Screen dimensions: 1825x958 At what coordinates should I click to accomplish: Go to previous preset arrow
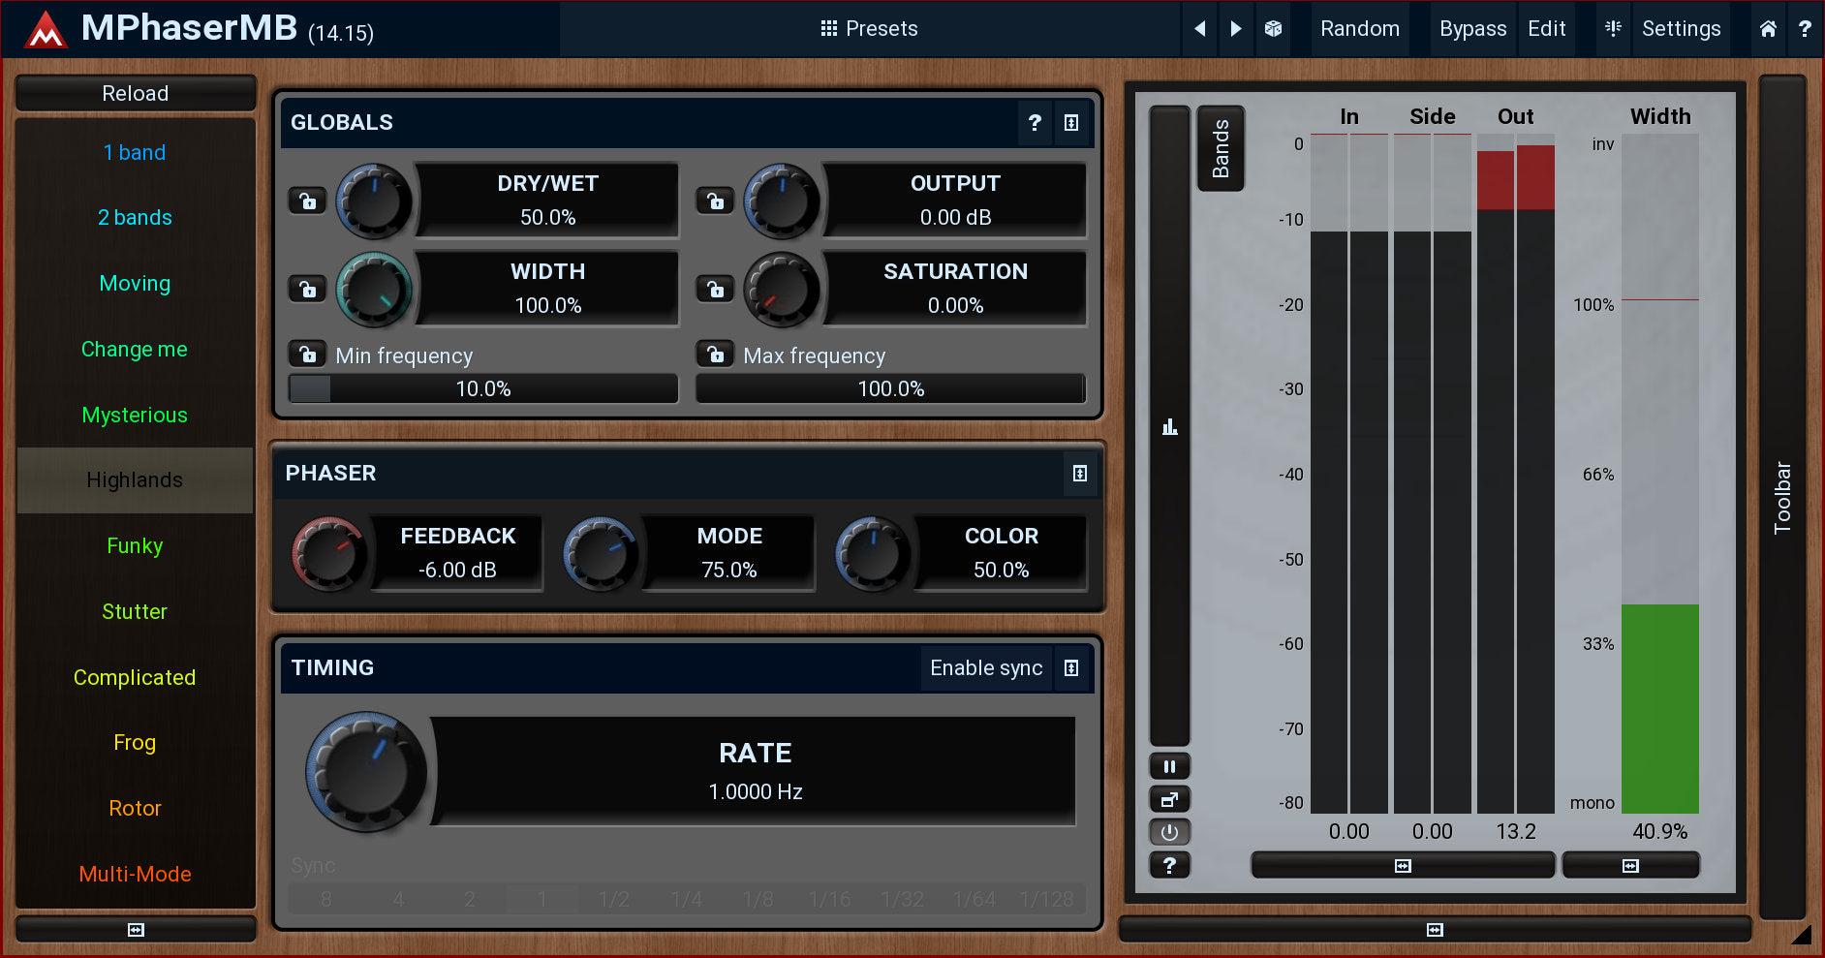(x=1199, y=29)
